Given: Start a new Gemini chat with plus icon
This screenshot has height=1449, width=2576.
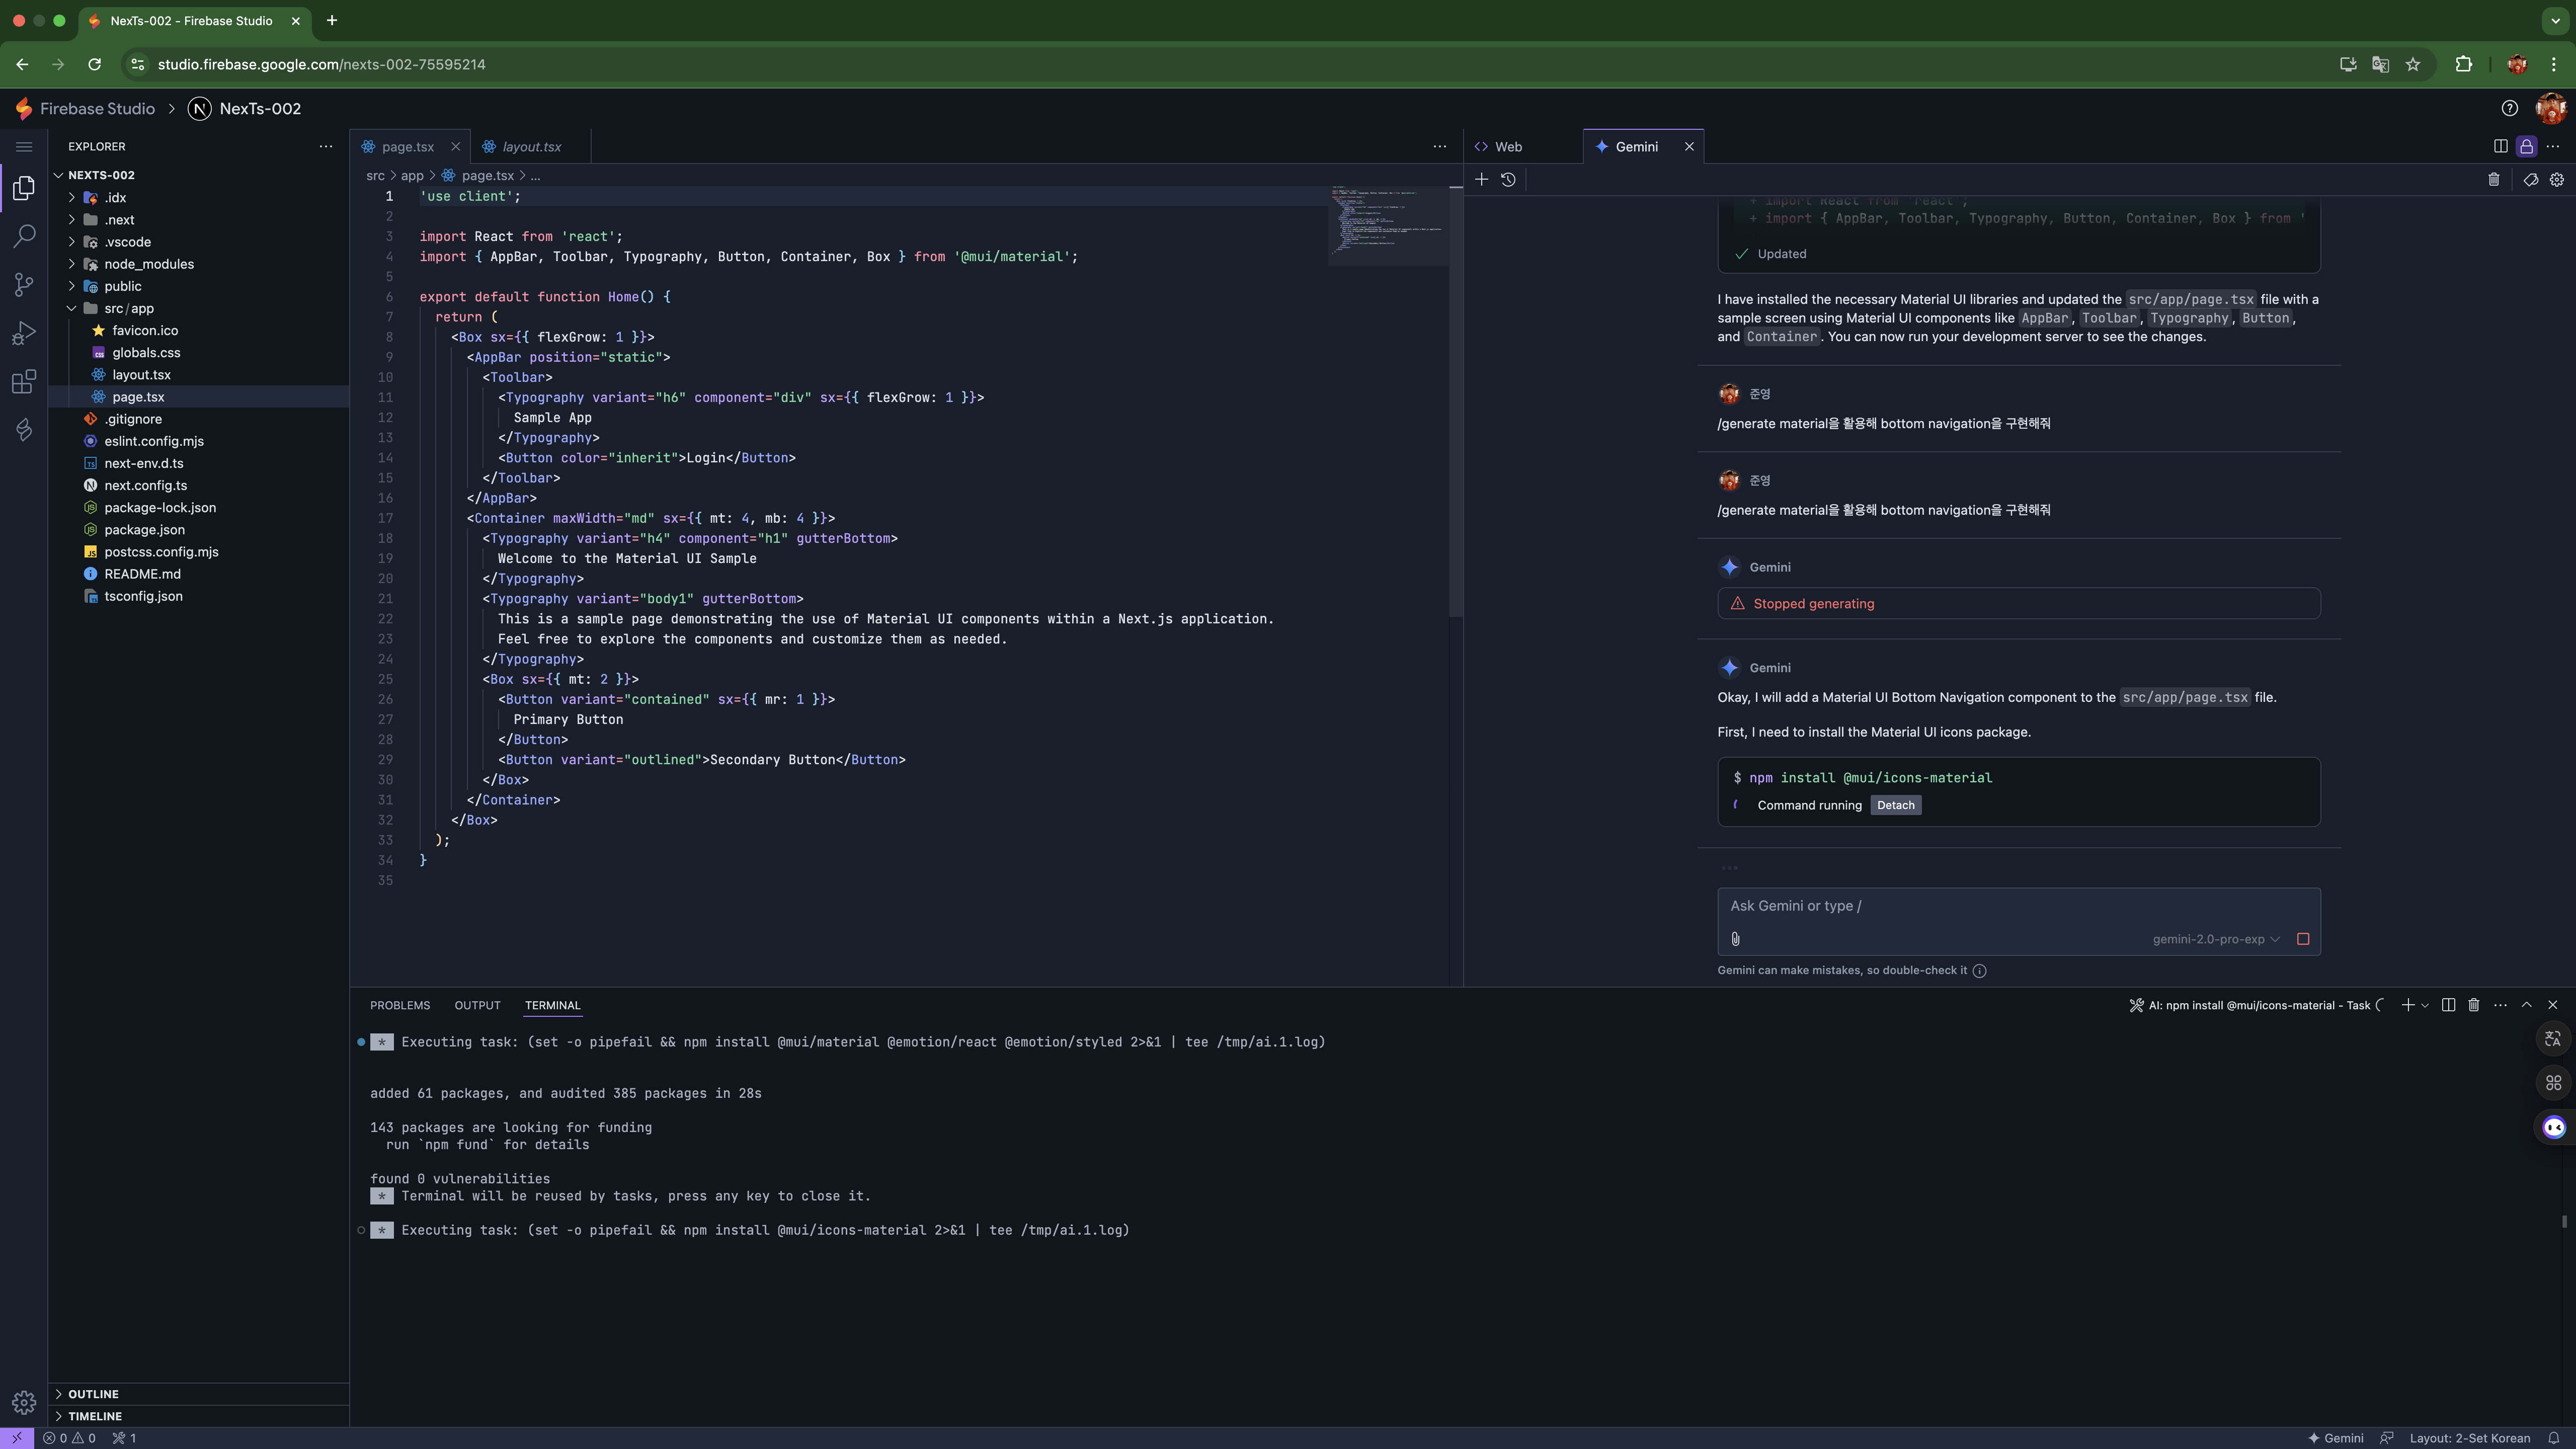Looking at the screenshot, I should (1482, 180).
